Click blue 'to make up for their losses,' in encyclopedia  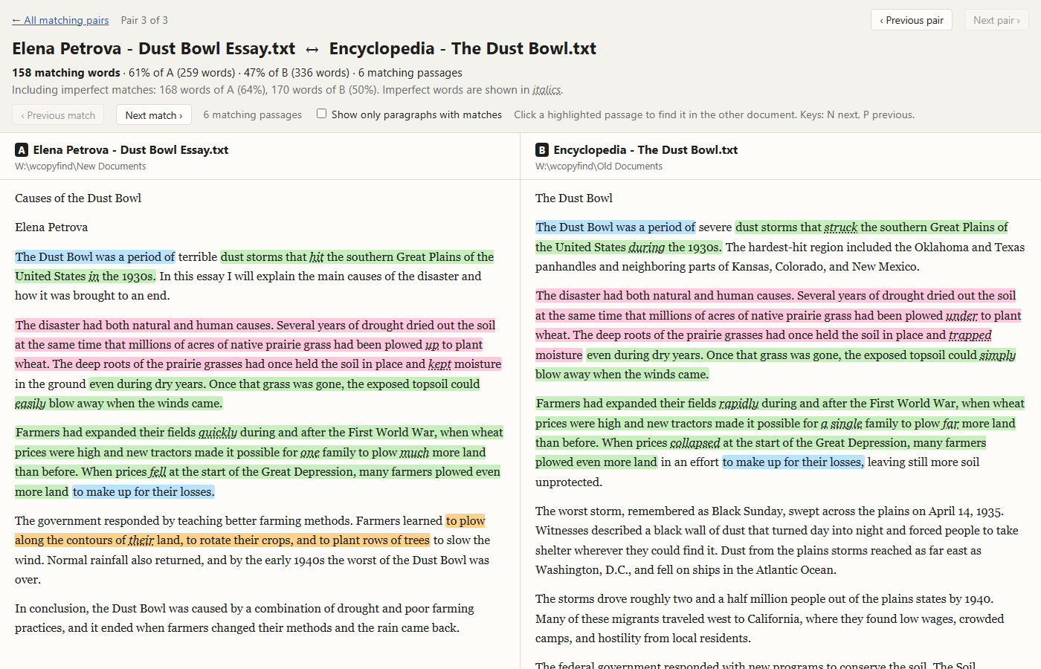click(x=793, y=462)
